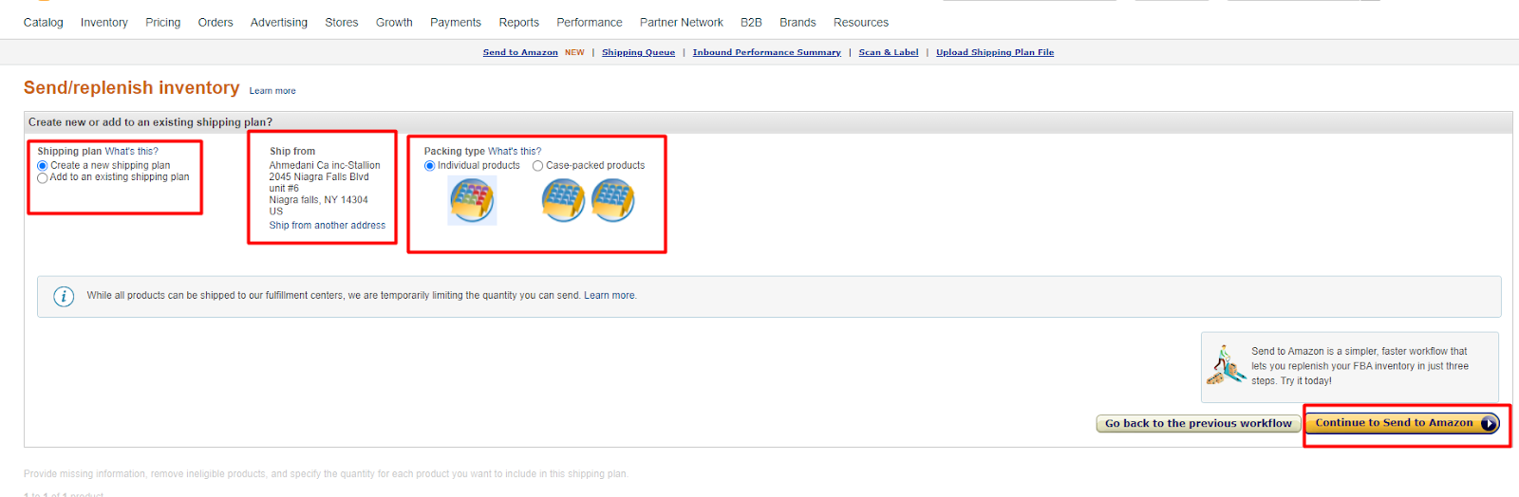Click the individual products packing icon
1519x497 pixels.
(x=472, y=200)
